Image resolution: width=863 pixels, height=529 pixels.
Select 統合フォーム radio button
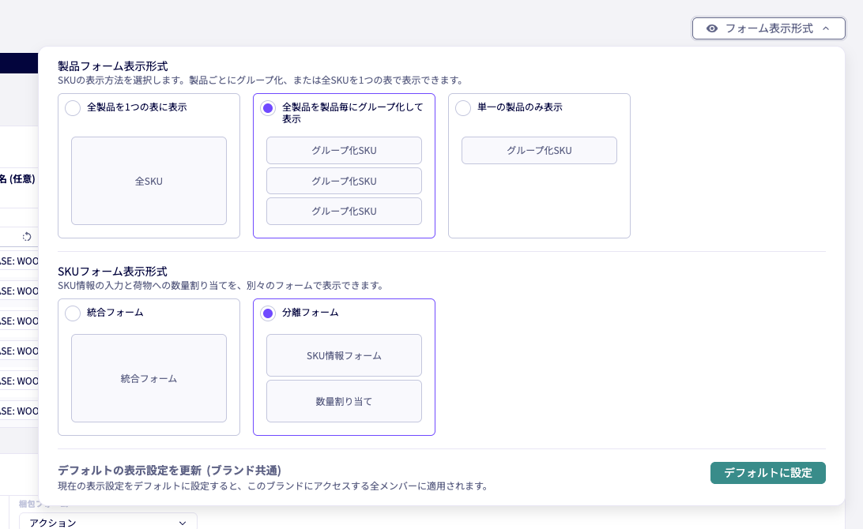pos(73,313)
